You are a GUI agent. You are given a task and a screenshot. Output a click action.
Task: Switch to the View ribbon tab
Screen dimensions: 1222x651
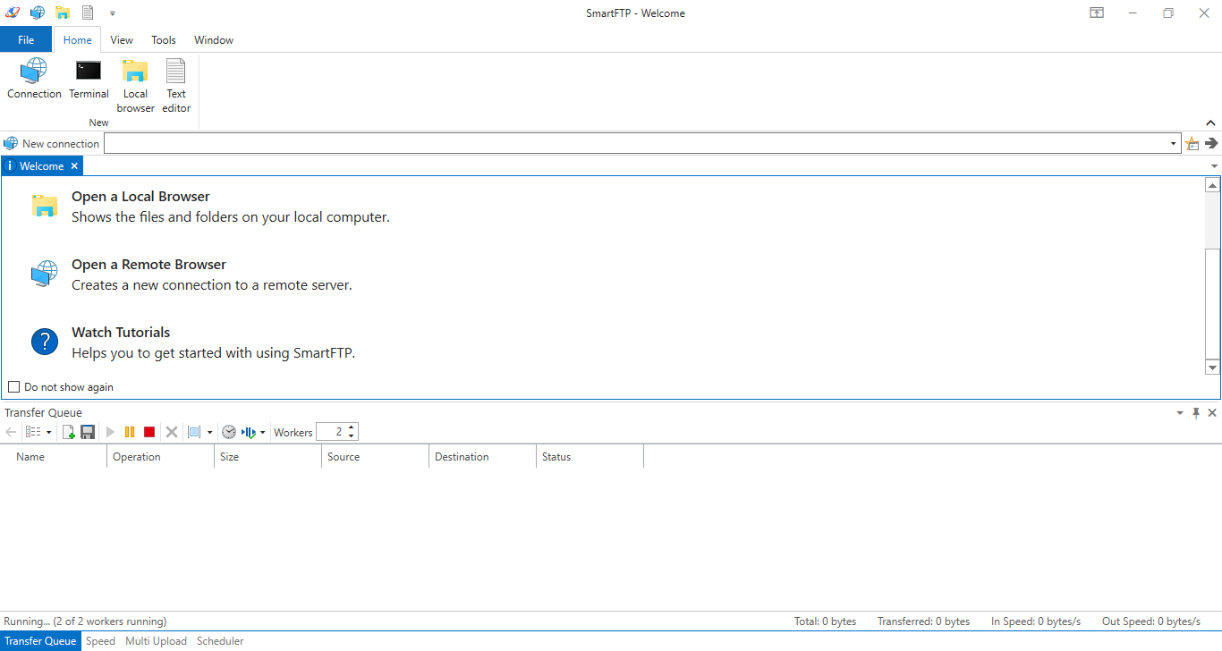[122, 39]
